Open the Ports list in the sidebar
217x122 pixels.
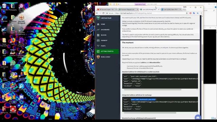[107, 46]
